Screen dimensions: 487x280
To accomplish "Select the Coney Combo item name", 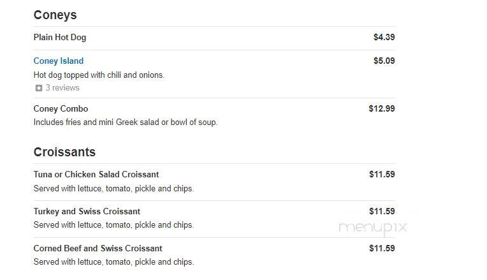I will 61,109.
